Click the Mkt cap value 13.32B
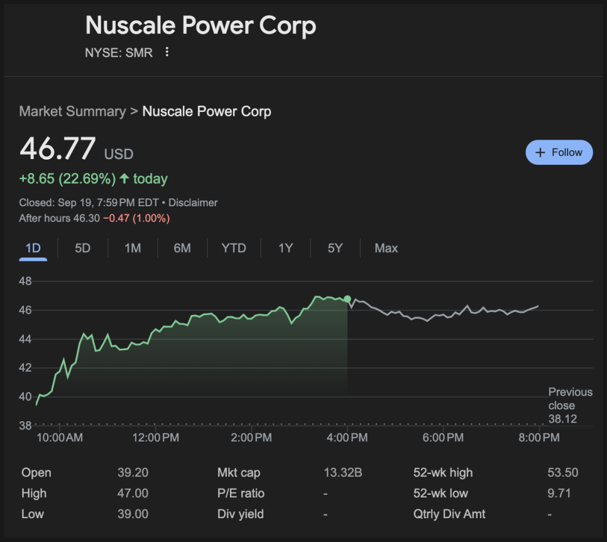Screen dimensions: 607x542 click(x=343, y=472)
